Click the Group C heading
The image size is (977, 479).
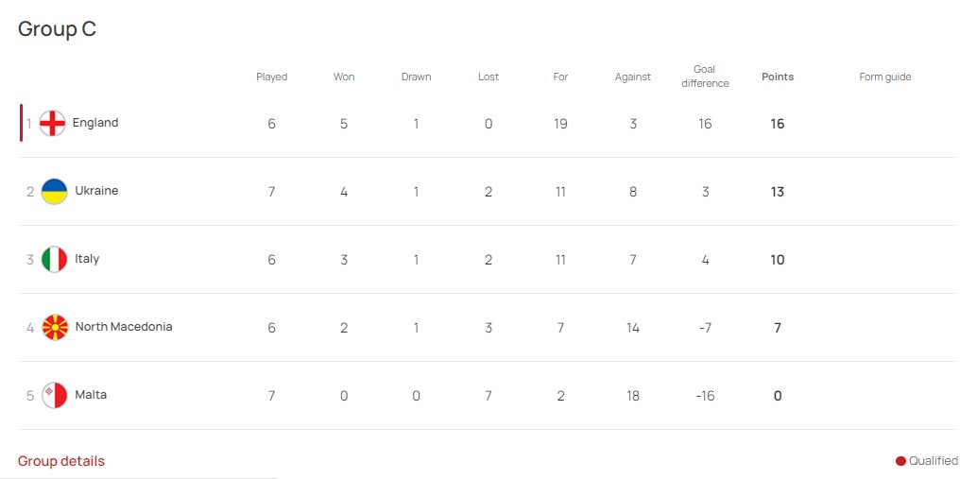tap(58, 29)
